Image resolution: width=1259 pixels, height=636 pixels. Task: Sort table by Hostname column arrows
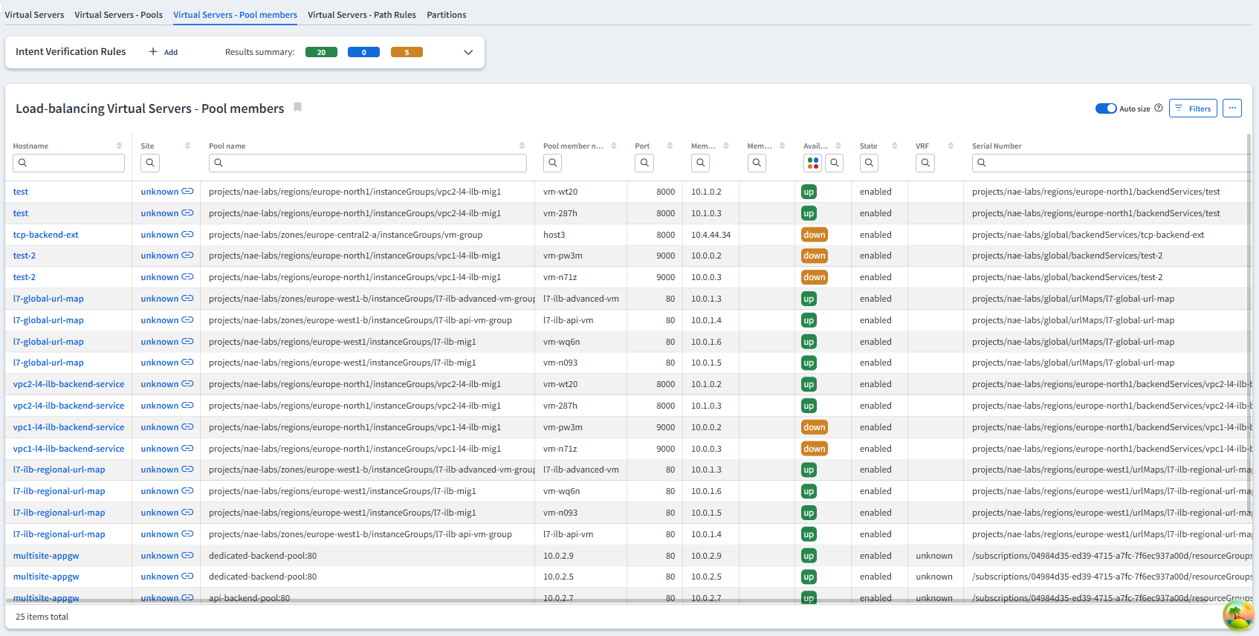pyautogui.click(x=119, y=146)
